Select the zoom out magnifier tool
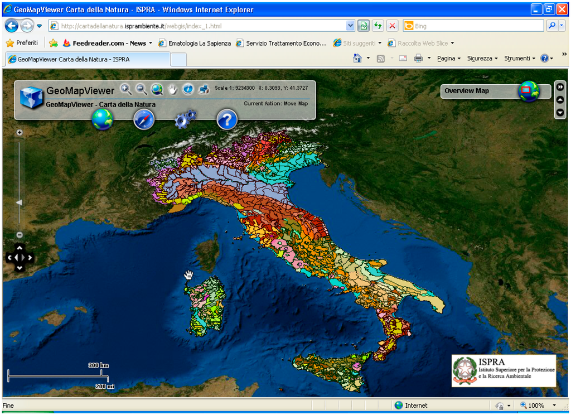 [x=142, y=89]
